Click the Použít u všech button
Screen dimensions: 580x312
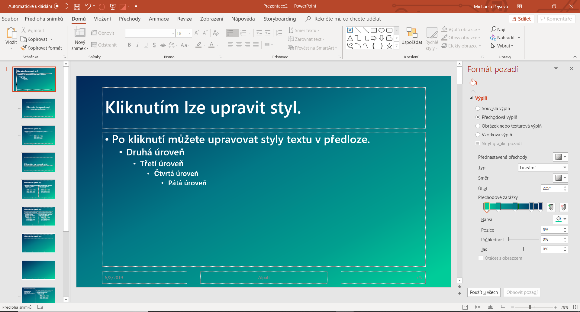click(484, 292)
